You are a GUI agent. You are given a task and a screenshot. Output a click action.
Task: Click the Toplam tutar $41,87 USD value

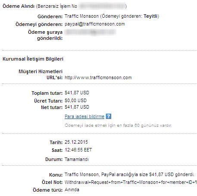click(x=77, y=93)
